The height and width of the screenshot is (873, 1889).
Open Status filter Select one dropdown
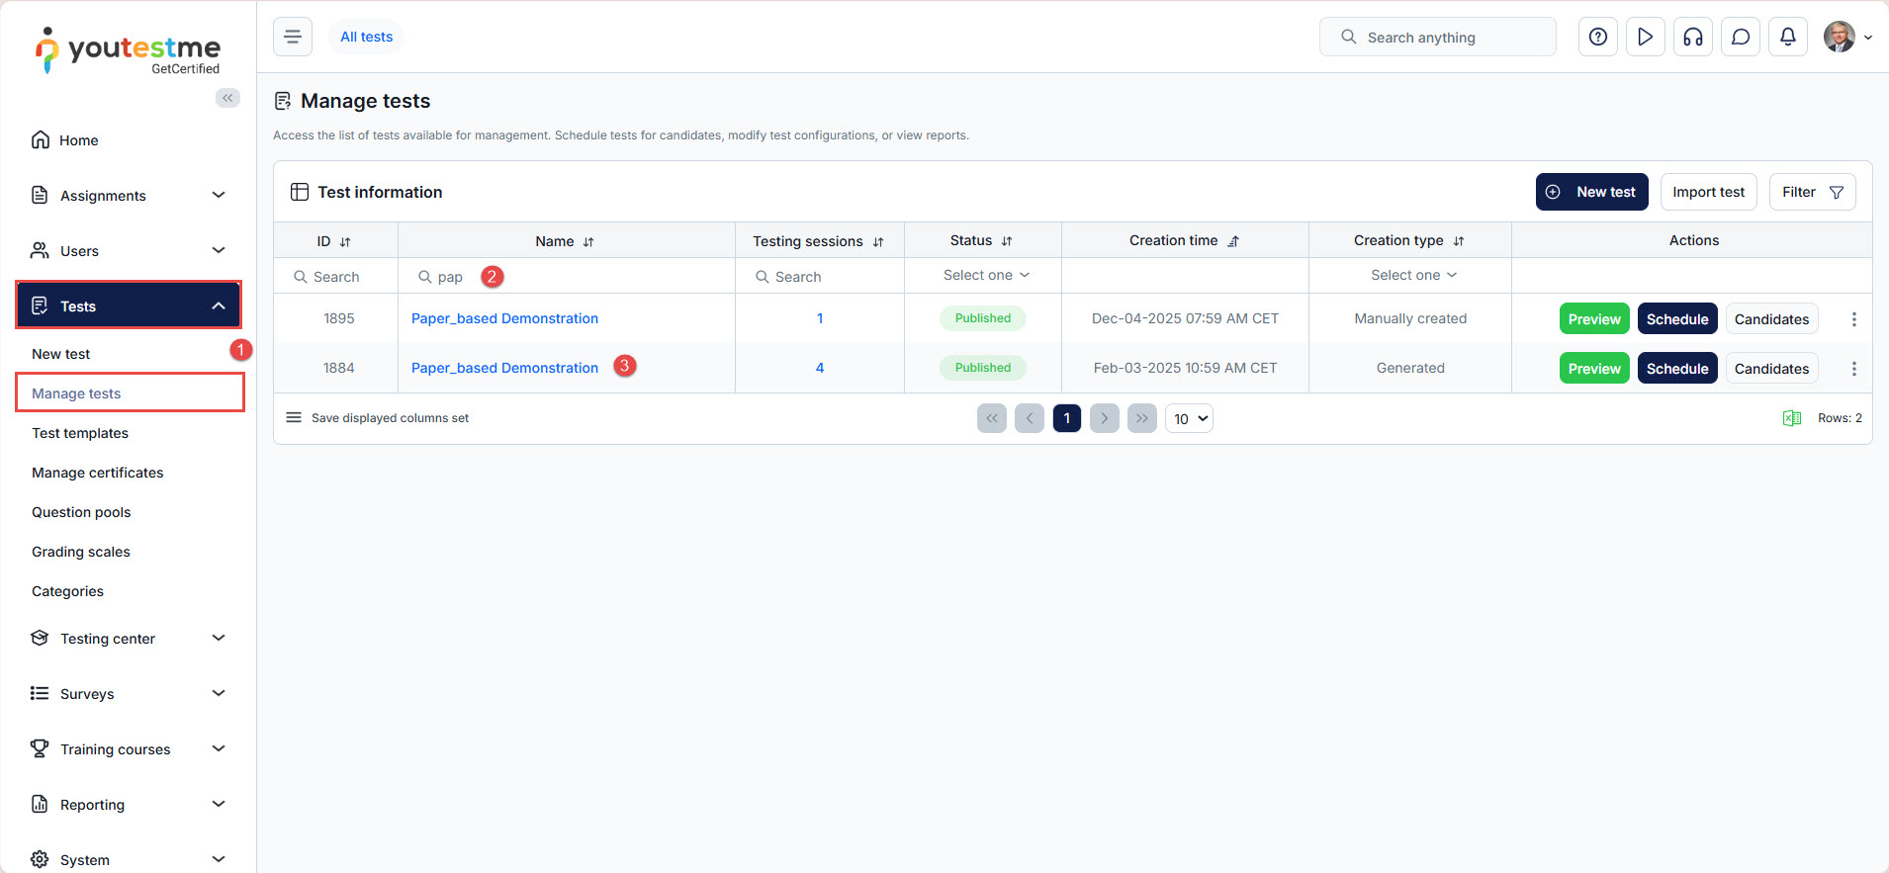pos(985,275)
